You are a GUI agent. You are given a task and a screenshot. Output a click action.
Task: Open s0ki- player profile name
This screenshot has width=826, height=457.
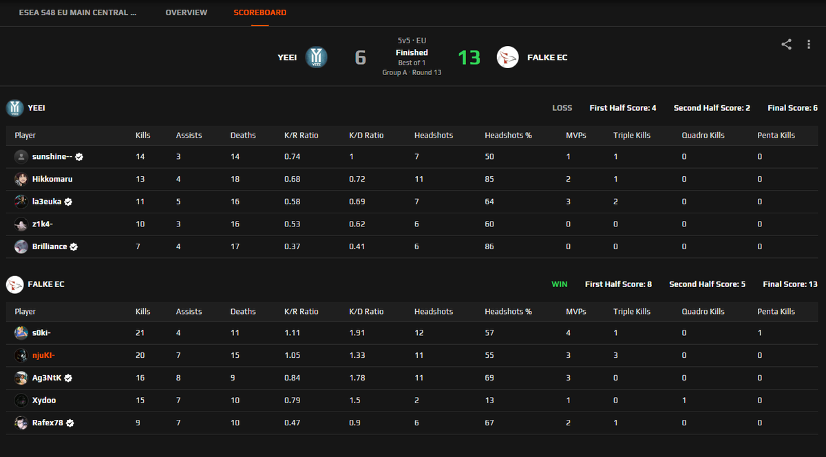41,333
